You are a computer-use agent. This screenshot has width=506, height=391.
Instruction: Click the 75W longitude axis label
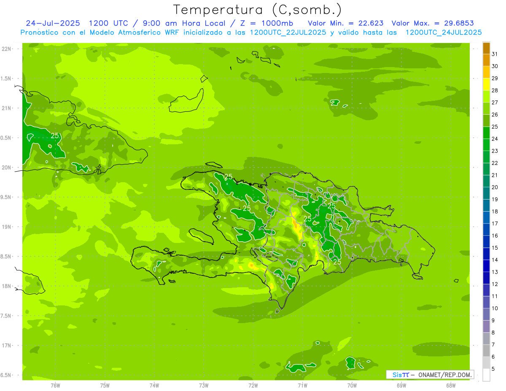point(105,386)
